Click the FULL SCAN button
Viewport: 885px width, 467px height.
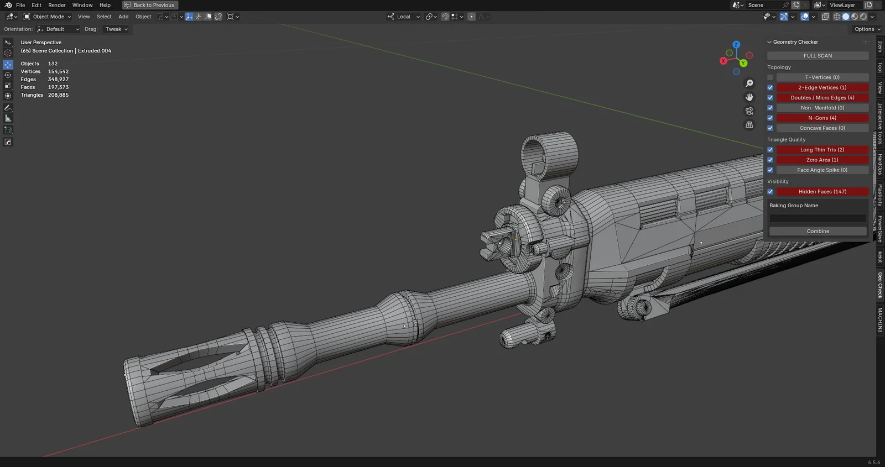pos(818,56)
